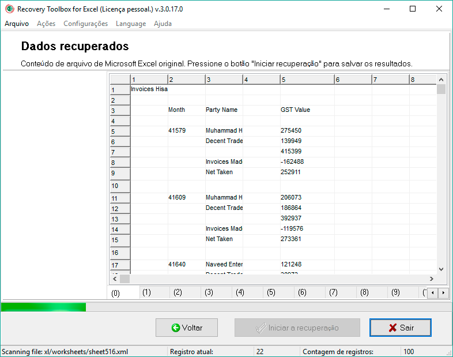The width and height of the screenshot is (453, 357).
Task: Click the green arrow icon on Voltar
Action: [x=176, y=328]
